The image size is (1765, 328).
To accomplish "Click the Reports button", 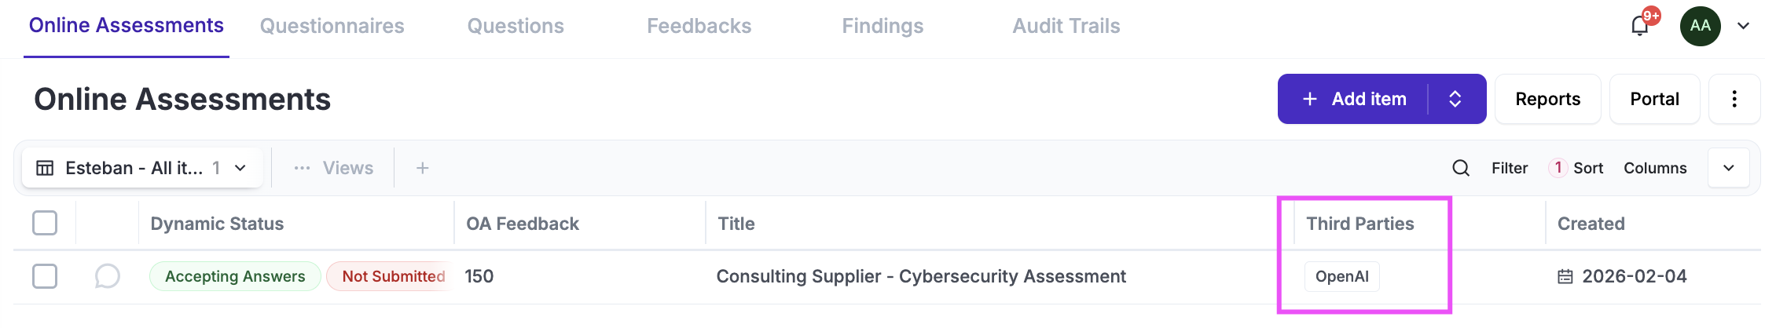I will point(1547,99).
